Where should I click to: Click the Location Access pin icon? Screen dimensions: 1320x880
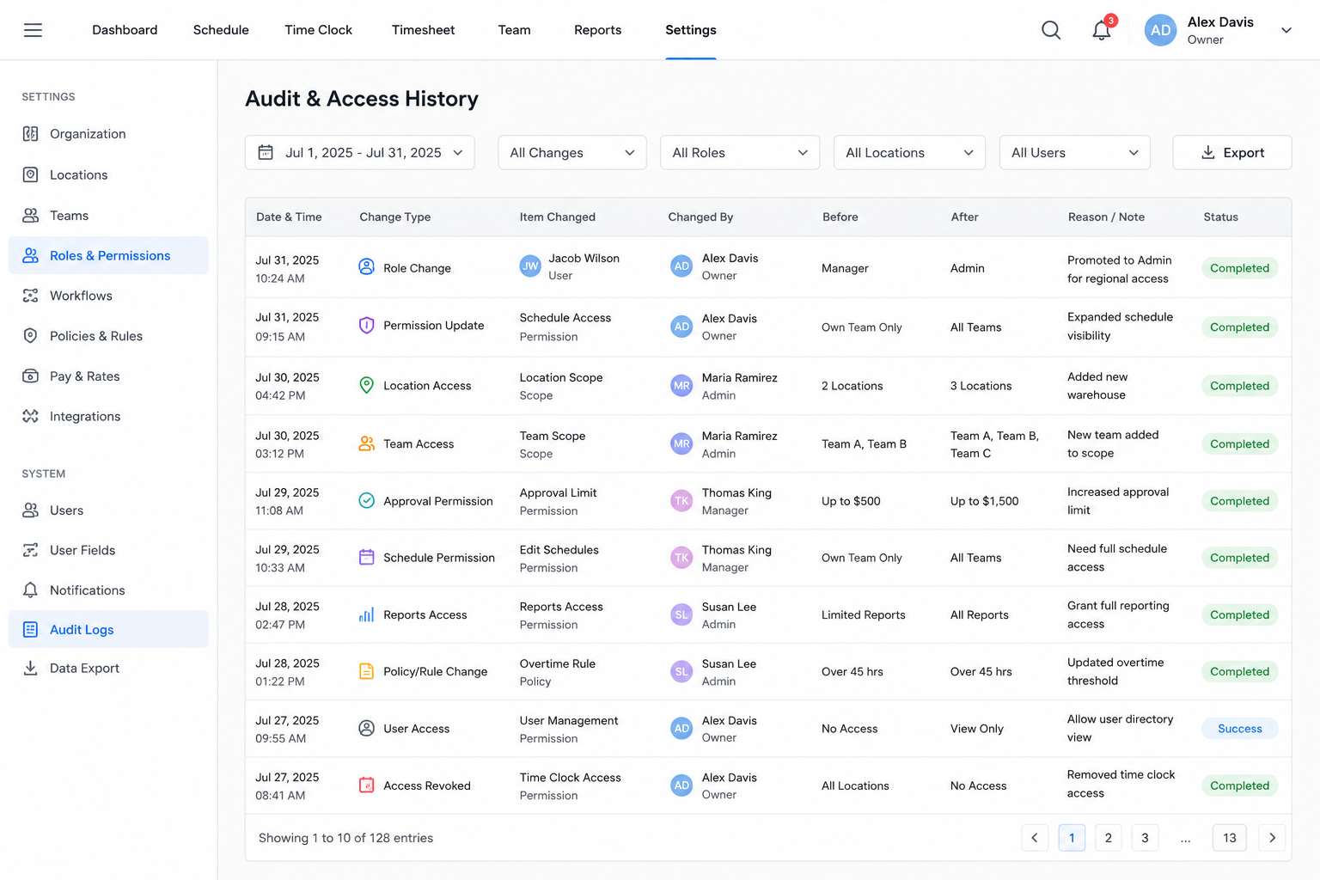point(366,385)
